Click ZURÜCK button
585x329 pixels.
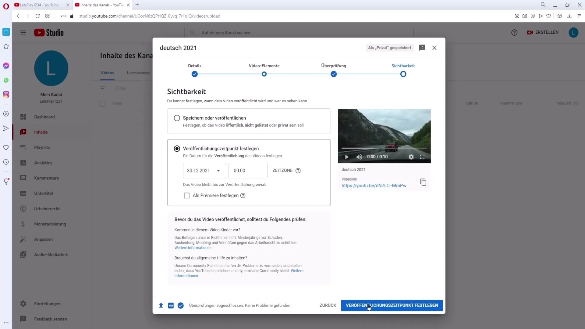click(328, 305)
